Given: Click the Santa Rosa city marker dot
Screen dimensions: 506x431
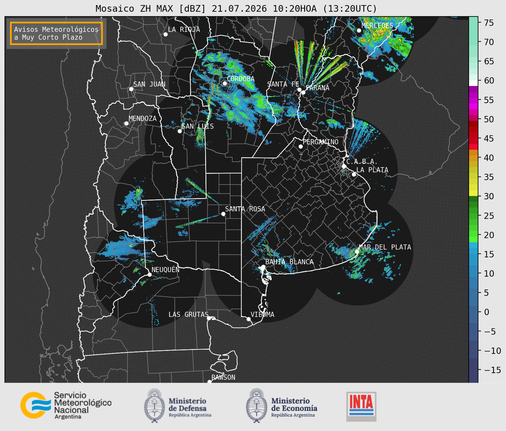Looking at the screenshot, I should 223,214.
